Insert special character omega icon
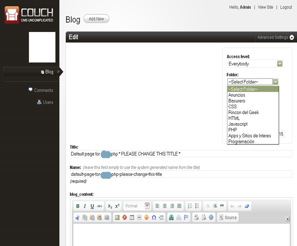The height and width of the screenshot is (246, 297). pos(154,218)
